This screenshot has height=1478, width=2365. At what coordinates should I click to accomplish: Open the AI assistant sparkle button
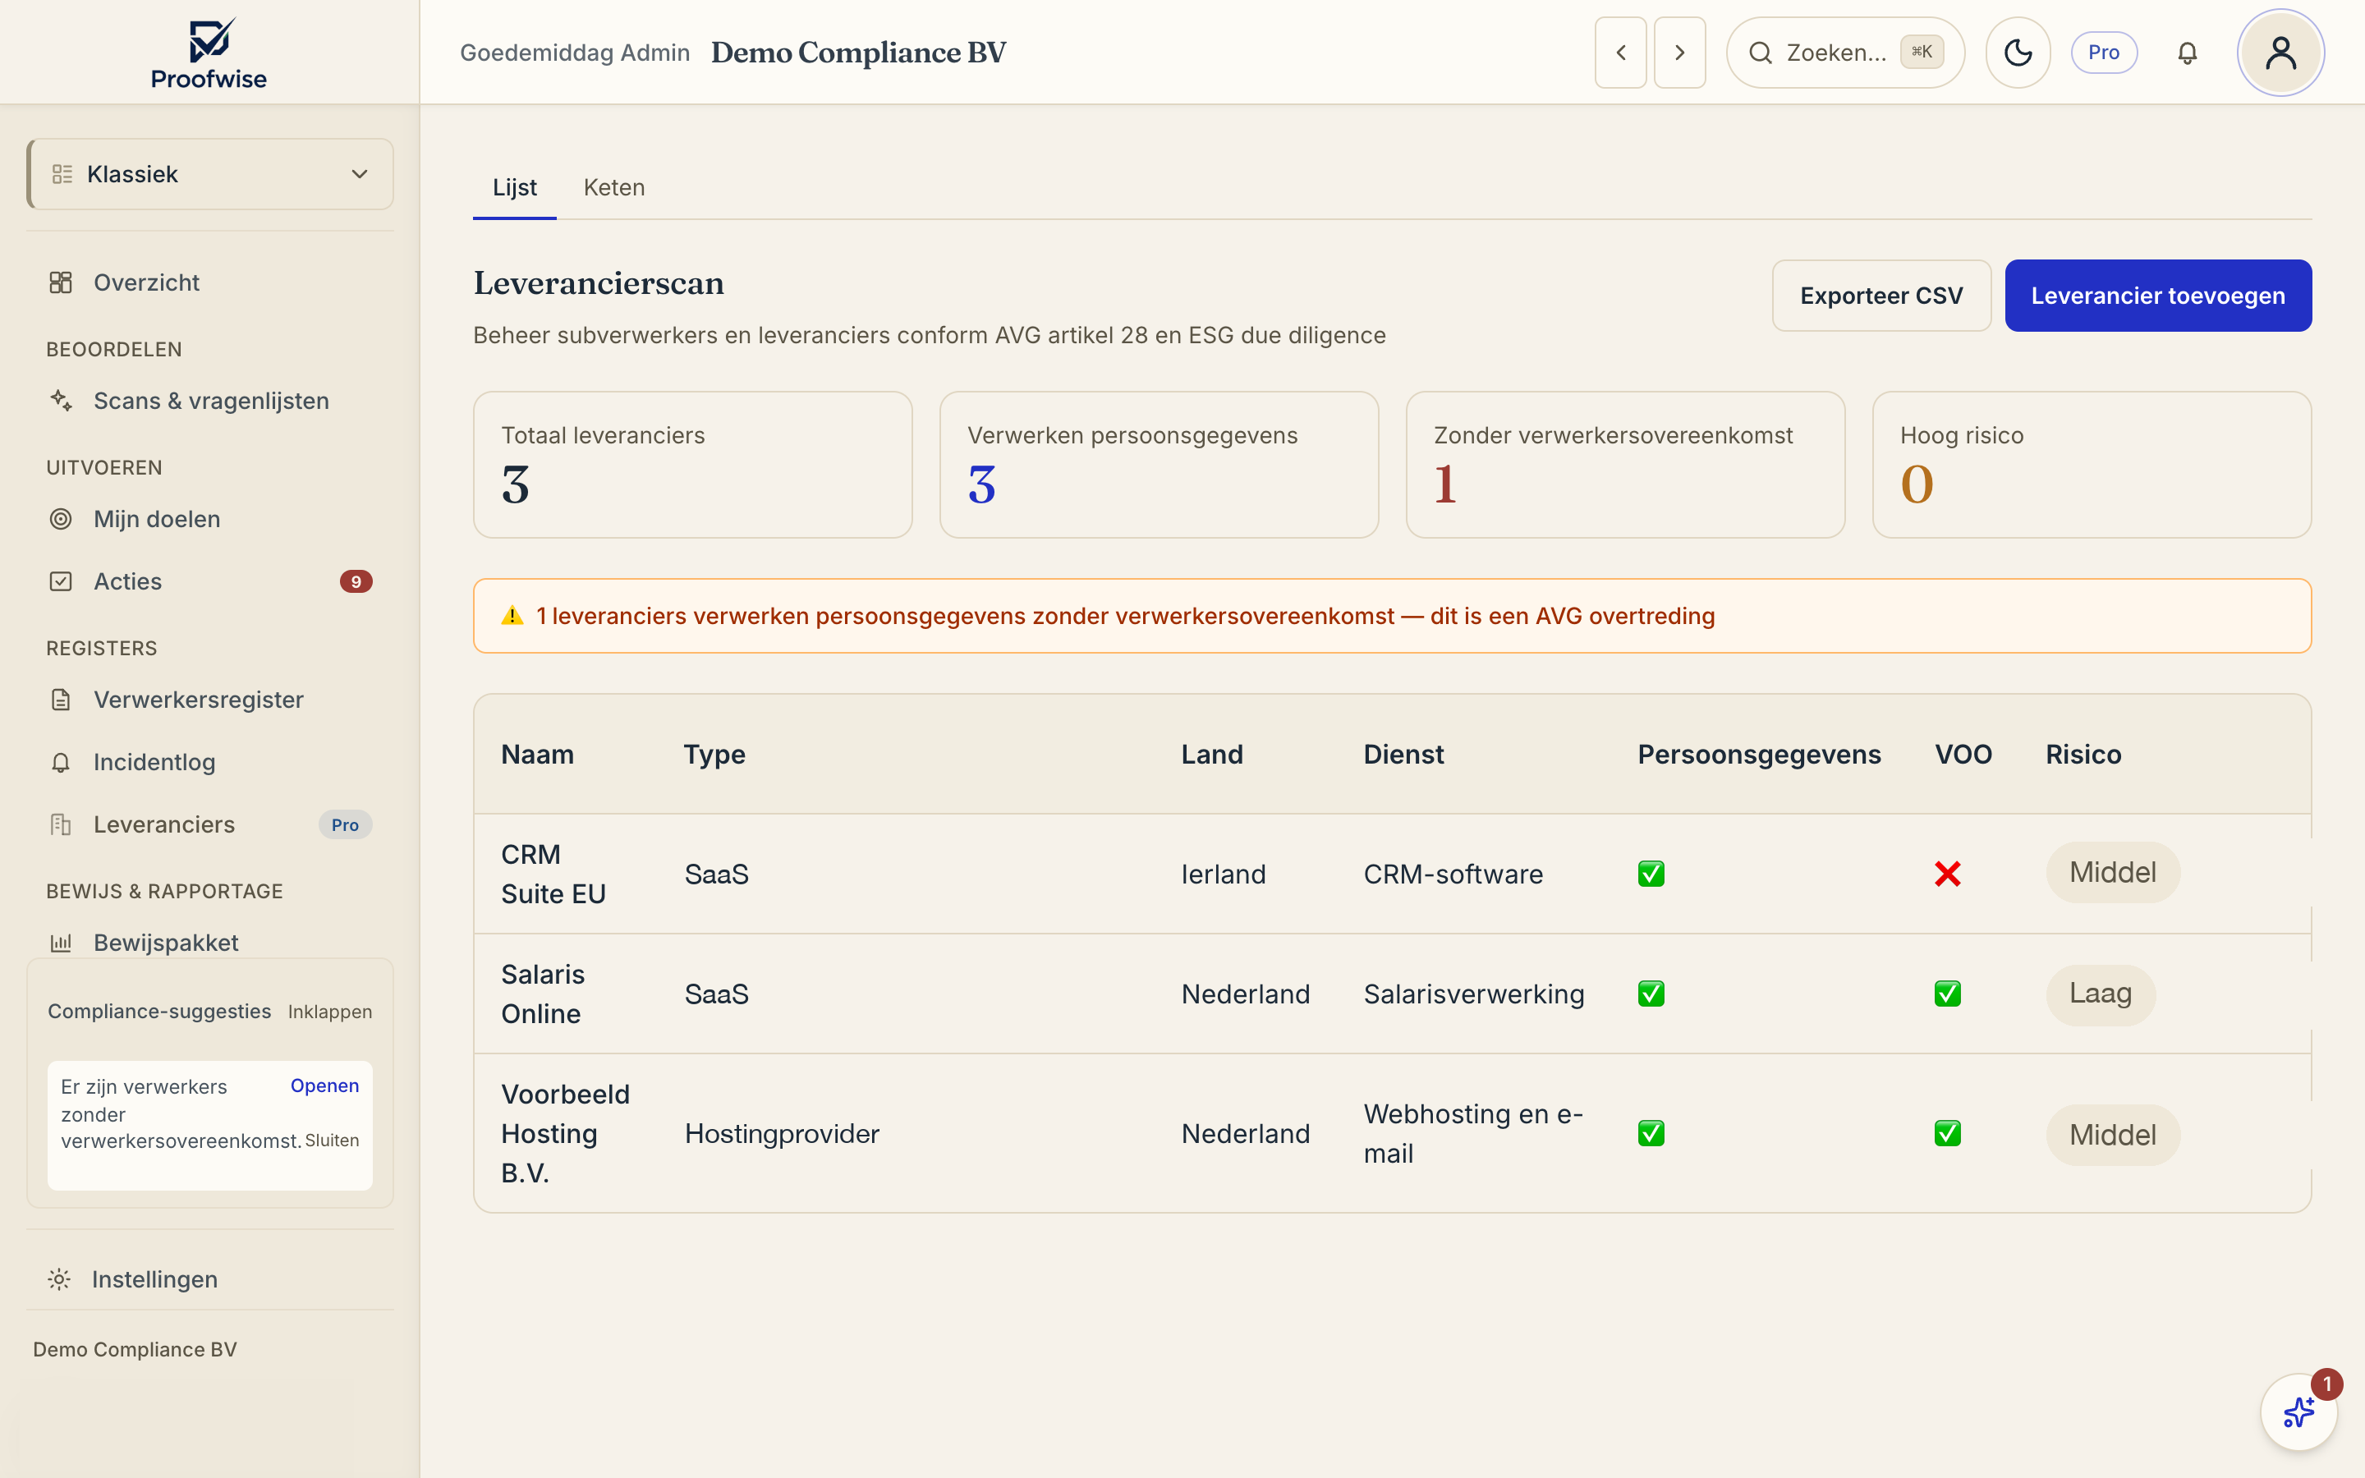pyautogui.click(x=2298, y=1411)
